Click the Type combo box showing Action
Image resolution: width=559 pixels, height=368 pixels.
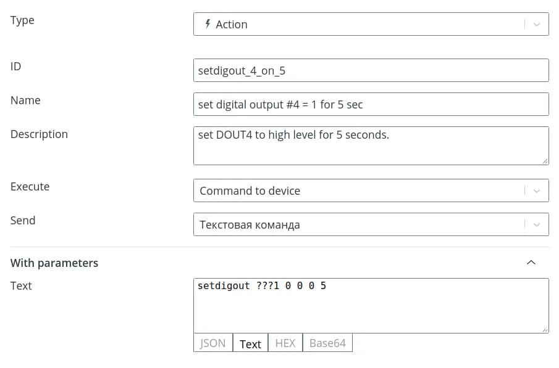358,25
